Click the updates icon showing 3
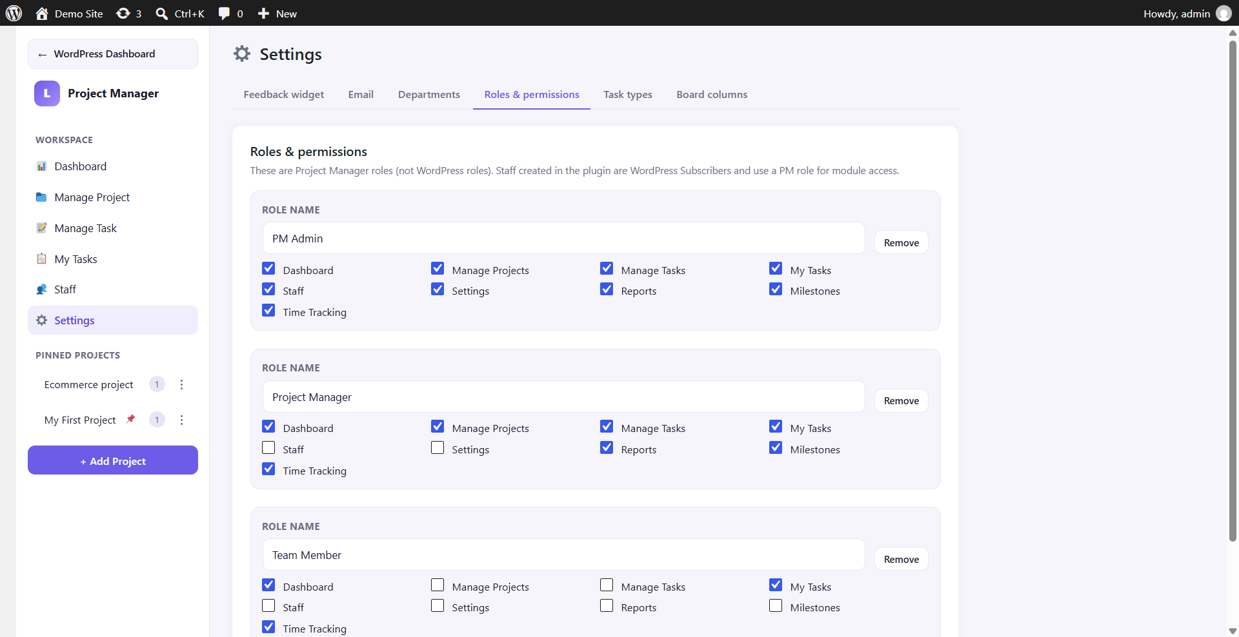The height and width of the screenshot is (637, 1239). coord(123,14)
